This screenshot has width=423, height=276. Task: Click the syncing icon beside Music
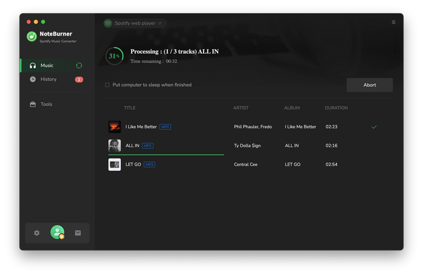(x=79, y=65)
